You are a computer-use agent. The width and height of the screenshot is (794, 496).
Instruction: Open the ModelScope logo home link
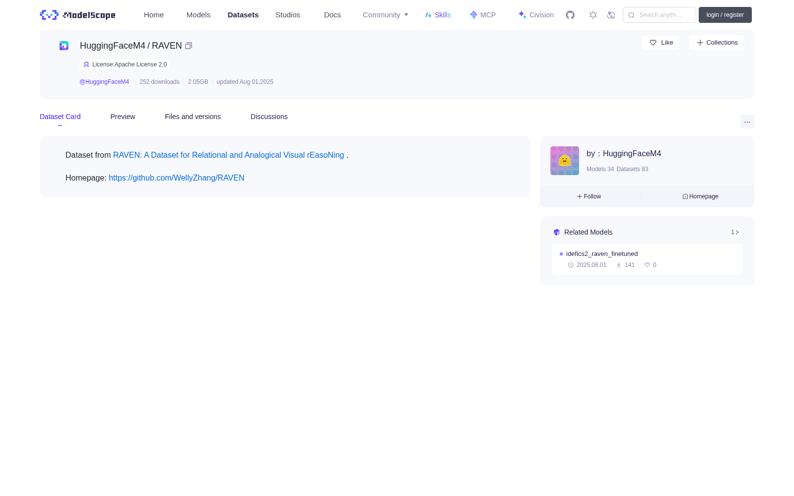pyautogui.click(x=77, y=15)
